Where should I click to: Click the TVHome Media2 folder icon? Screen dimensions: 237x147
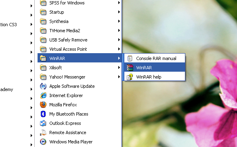coord(43,31)
